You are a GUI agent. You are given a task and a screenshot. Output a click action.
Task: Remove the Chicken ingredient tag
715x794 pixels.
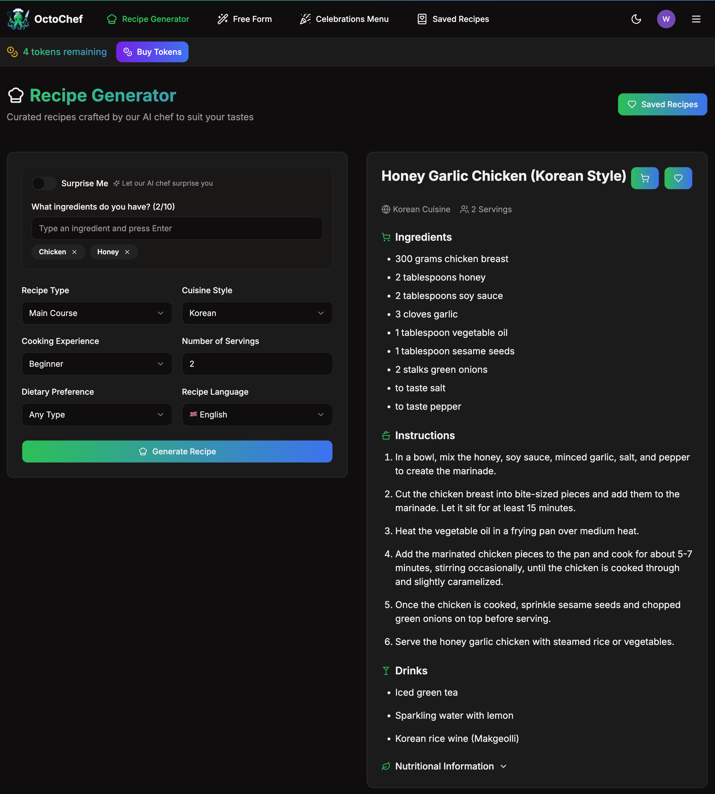click(x=74, y=252)
